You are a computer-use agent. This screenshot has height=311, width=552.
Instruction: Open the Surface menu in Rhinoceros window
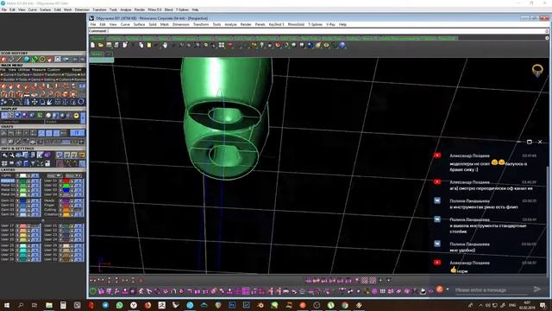[139, 24]
